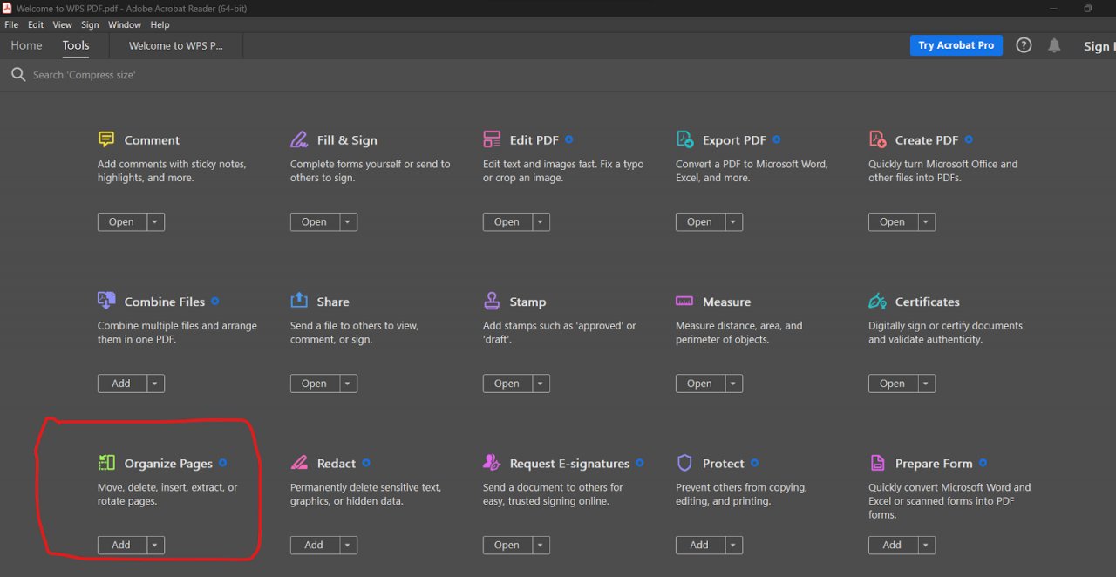Click the Try Acrobat Pro button
The height and width of the screenshot is (577, 1116).
tap(956, 45)
